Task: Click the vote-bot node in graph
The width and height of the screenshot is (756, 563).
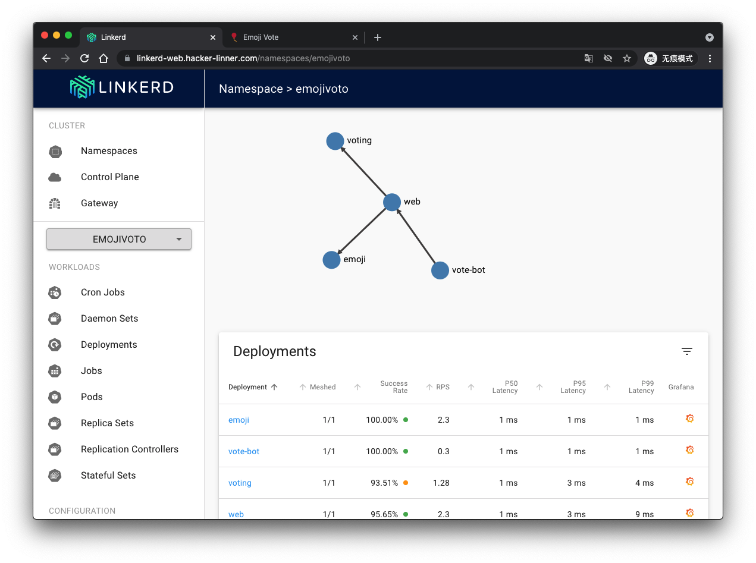Action: point(440,271)
